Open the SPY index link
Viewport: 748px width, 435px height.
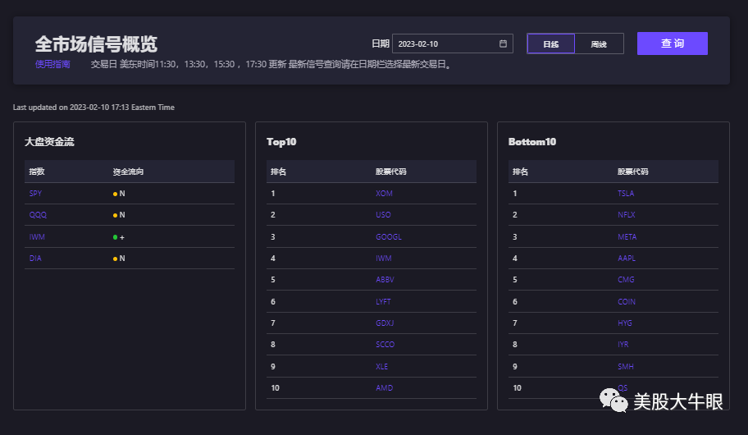coord(35,194)
